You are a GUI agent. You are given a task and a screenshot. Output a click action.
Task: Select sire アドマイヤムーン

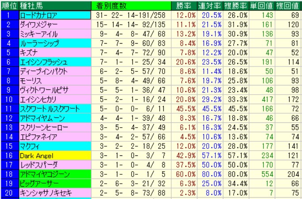click(55, 118)
